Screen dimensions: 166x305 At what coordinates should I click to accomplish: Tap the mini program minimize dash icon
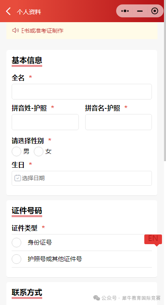[x=140, y=11]
